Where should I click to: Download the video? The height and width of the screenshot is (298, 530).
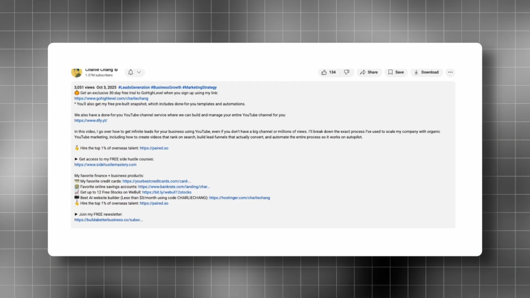pyautogui.click(x=426, y=72)
